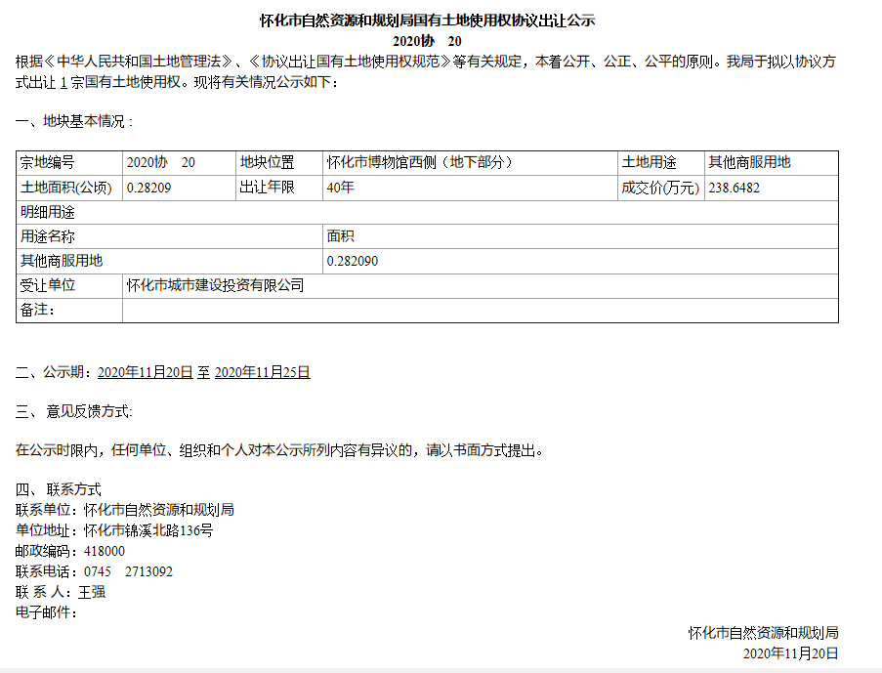This screenshot has width=882, height=673.
Task: Click the underlined 1 in 出让 1 宗国有土地使用权
Action: [x=63, y=83]
